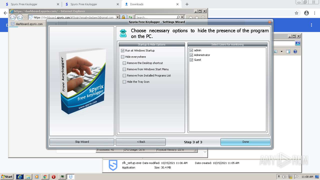Viewport: 320px width, 180px height.
Task: Click the Internet Explorer back button
Action: [x=13, y=17]
